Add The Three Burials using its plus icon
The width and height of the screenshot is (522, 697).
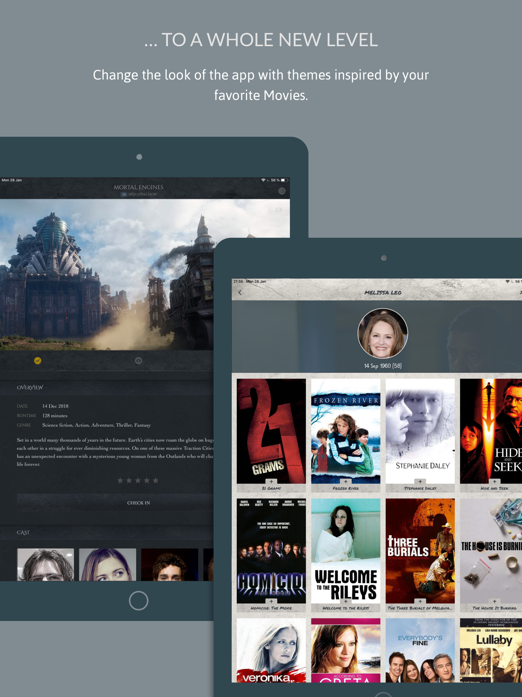click(420, 601)
